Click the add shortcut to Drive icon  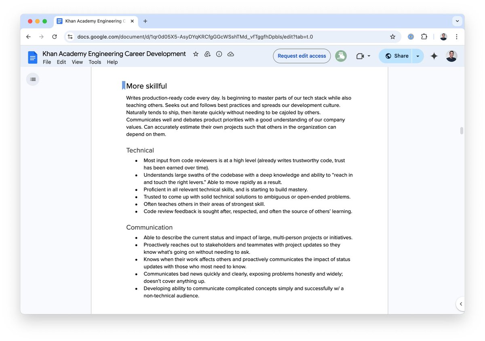(207, 53)
